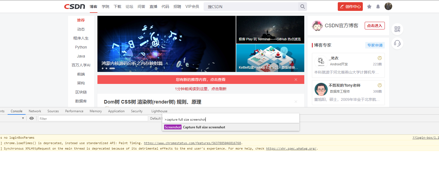The image size is (439, 182).
Task: Click the command menu text input
Action: pos(231,119)
